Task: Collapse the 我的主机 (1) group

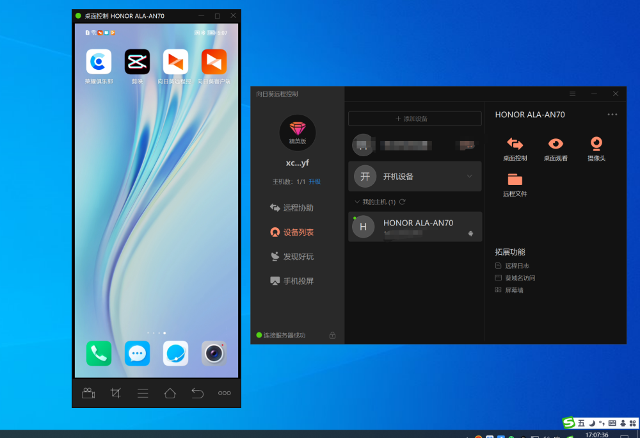Action: click(357, 202)
